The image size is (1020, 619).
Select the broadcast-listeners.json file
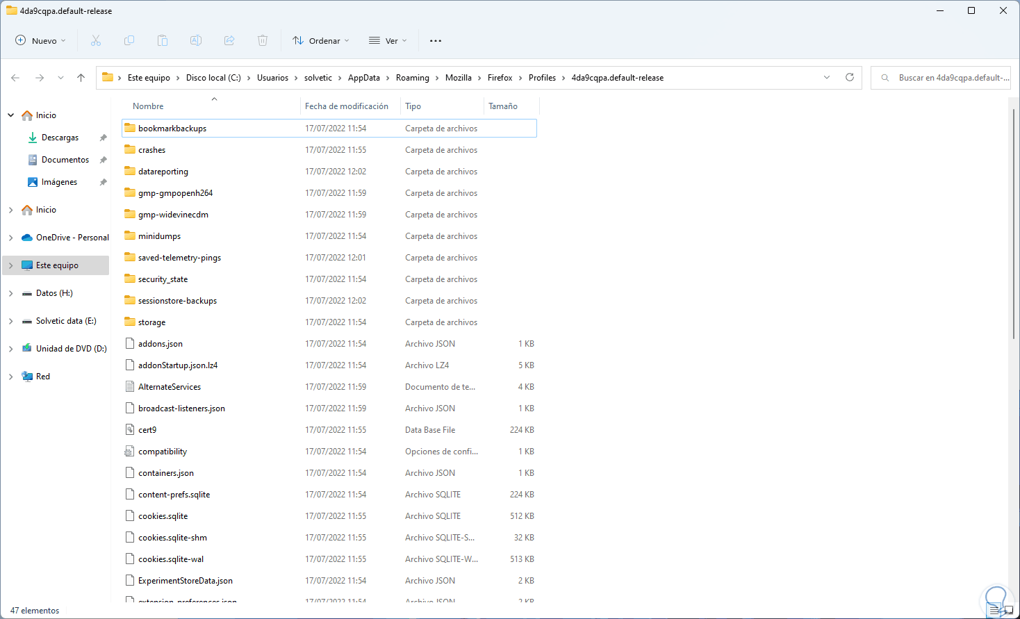pyautogui.click(x=329, y=408)
